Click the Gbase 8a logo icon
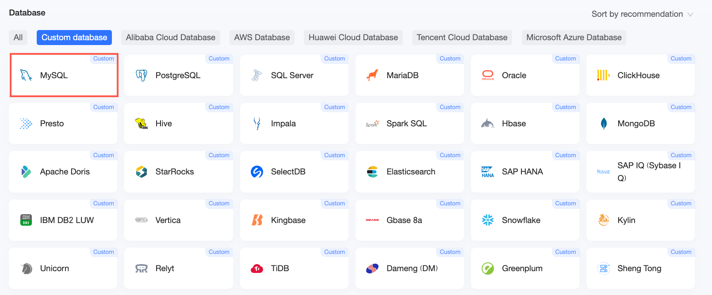Screen dimensions: 712x295 [372, 220]
